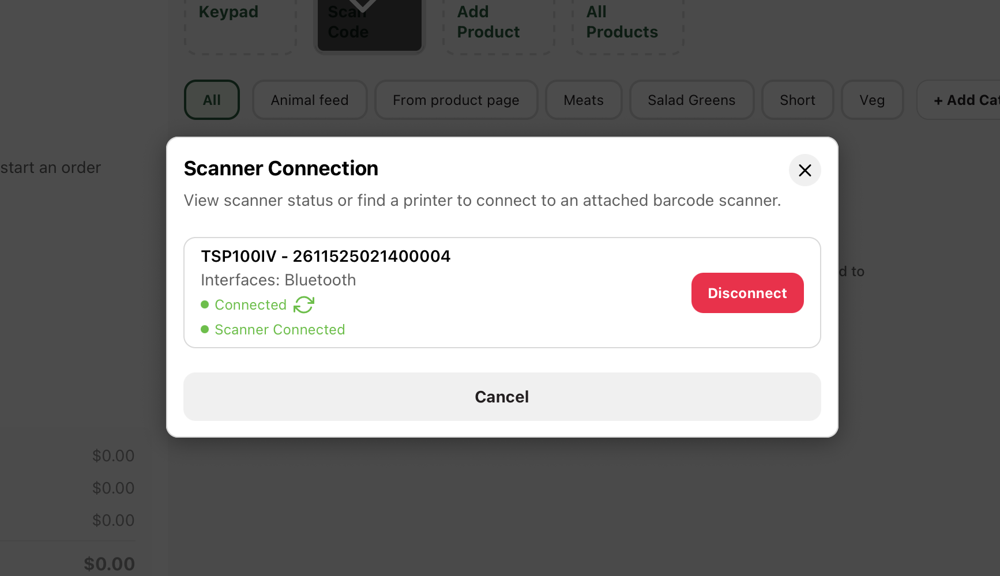This screenshot has height=576, width=1000.
Task: Click the Scanner Connected status label
Action: click(x=280, y=330)
